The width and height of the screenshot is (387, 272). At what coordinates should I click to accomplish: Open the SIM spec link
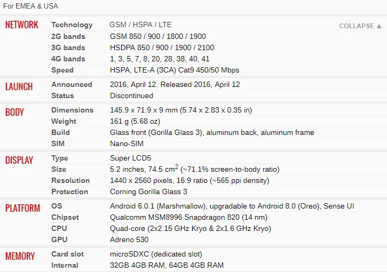point(58,143)
